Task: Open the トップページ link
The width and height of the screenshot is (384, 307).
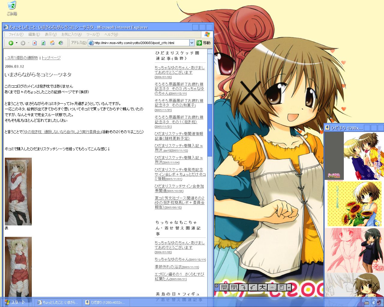Action: pyautogui.click(x=51, y=58)
